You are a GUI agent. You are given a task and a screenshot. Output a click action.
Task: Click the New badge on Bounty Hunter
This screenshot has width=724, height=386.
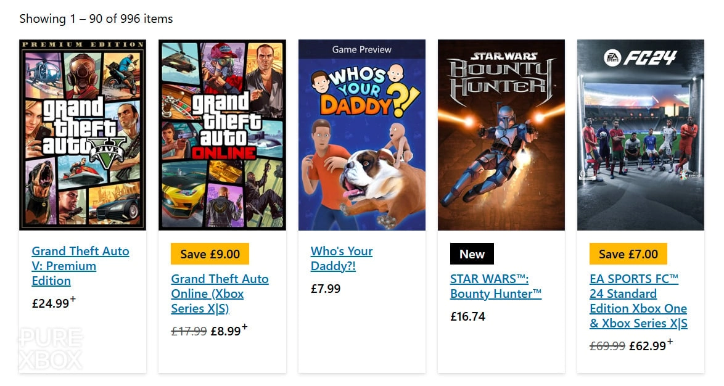[472, 253]
